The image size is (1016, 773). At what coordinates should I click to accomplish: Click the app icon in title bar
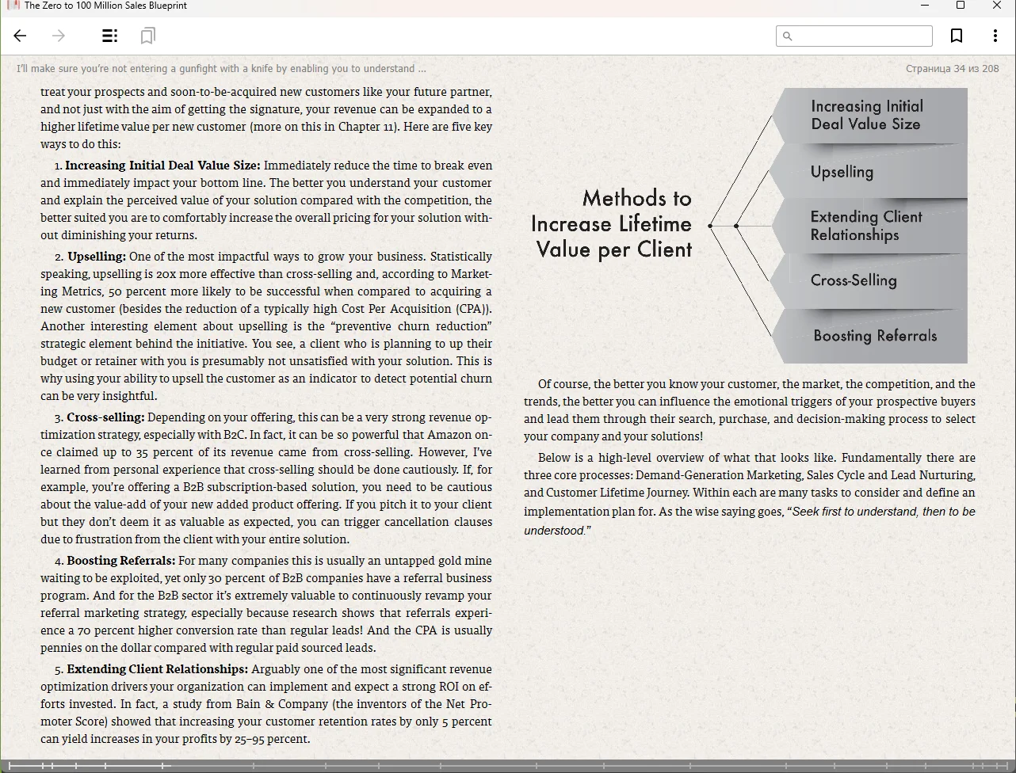[13, 6]
